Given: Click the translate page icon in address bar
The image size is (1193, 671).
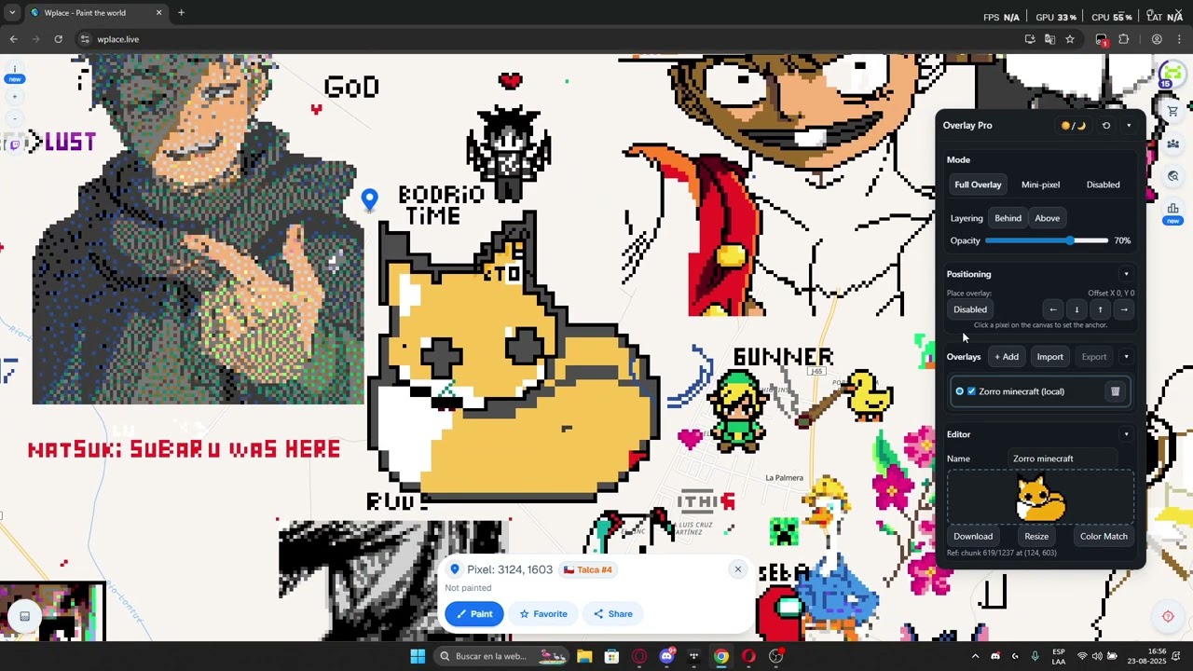Looking at the screenshot, I should click(x=1049, y=39).
